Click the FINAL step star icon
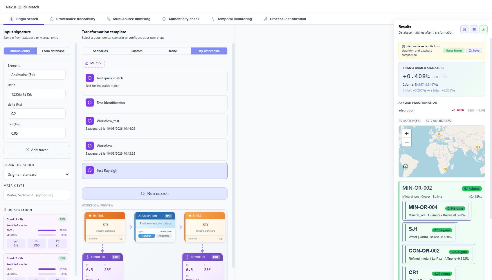The image size is (492, 280). coord(190,216)
